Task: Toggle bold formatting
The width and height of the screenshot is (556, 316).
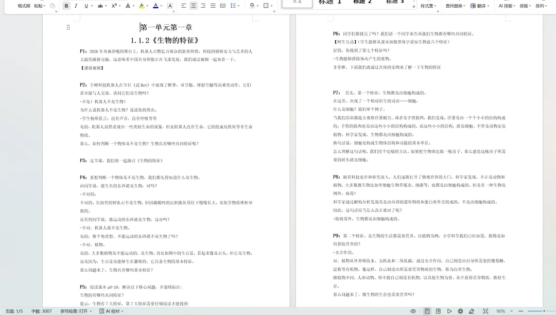Action: [x=66, y=6]
